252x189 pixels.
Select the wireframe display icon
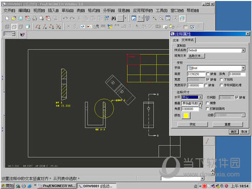coord(7,27)
